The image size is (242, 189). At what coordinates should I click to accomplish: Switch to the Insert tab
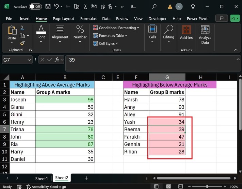pyautogui.click(x=25, y=19)
